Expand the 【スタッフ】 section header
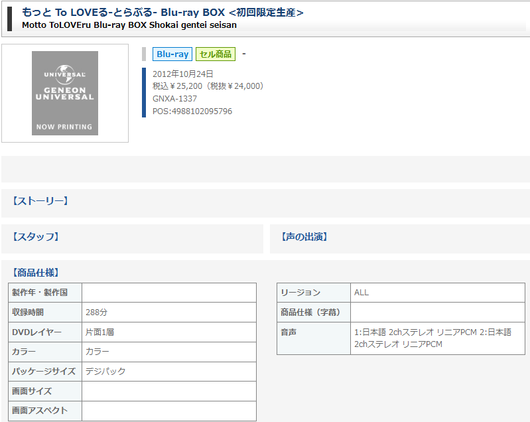 click(35, 236)
